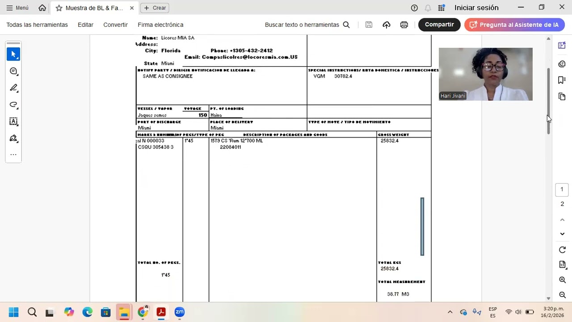The image size is (572, 322).
Task: Choose the signature fountain pen tool
Action: [13, 138]
